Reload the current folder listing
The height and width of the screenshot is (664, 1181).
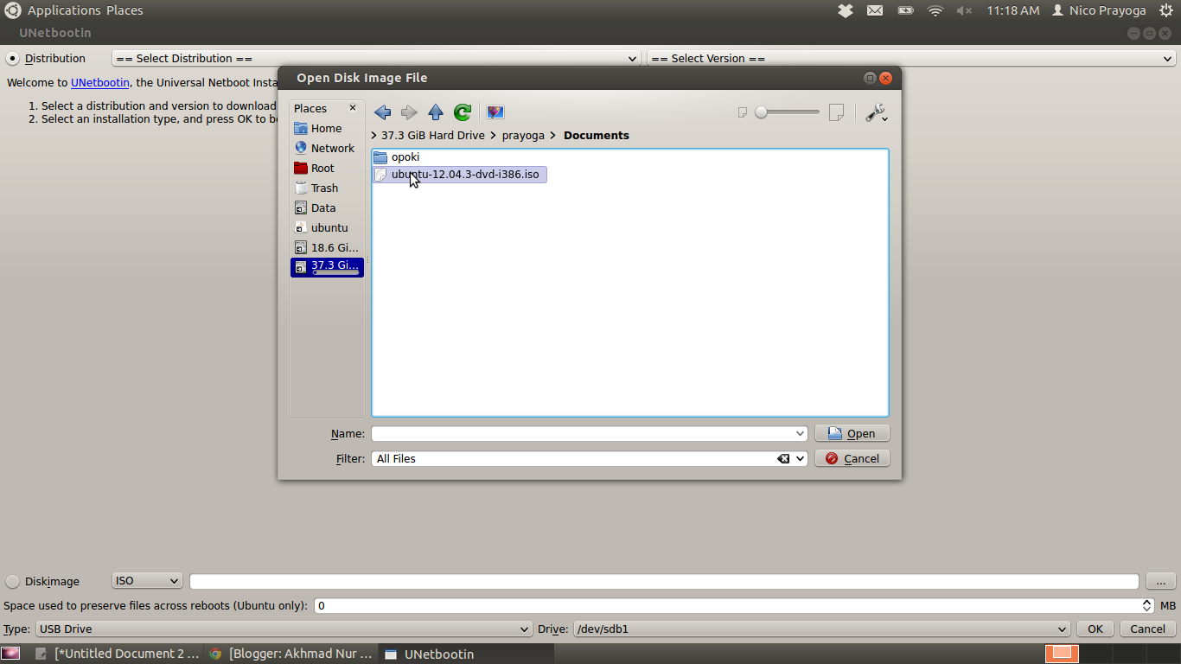tap(463, 112)
